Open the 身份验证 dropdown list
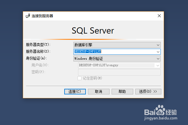 (x=117, y=59)
